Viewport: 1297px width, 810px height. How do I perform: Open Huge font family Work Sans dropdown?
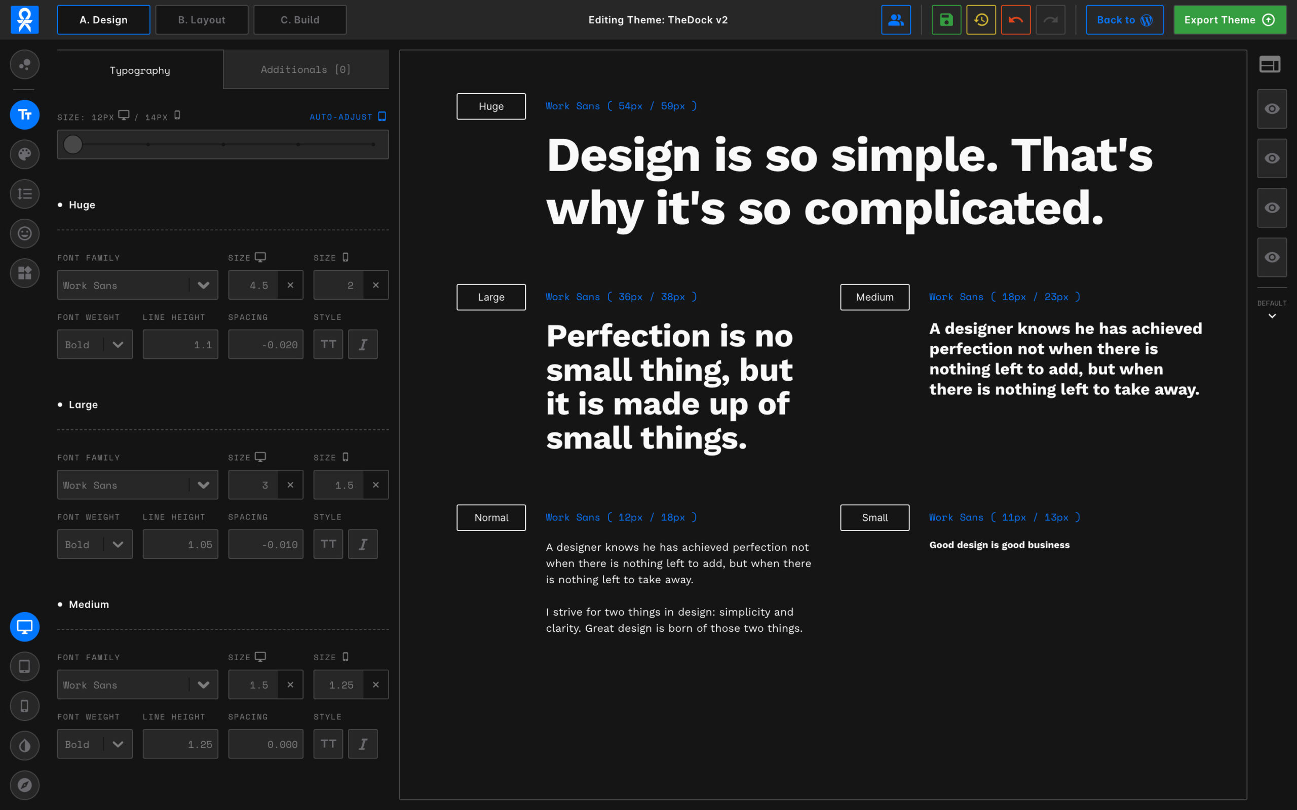click(x=137, y=285)
